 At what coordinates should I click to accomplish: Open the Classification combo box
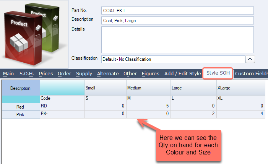point(173,59)
